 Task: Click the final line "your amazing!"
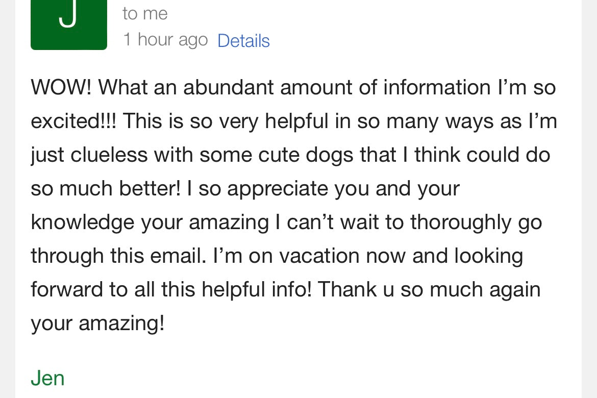(97, 324)
